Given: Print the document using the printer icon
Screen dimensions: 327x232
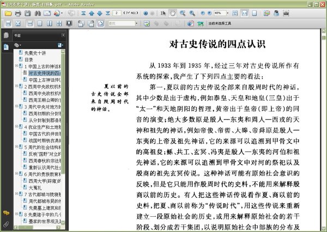Looking at the screenshot, I should (x=18, y=13).
